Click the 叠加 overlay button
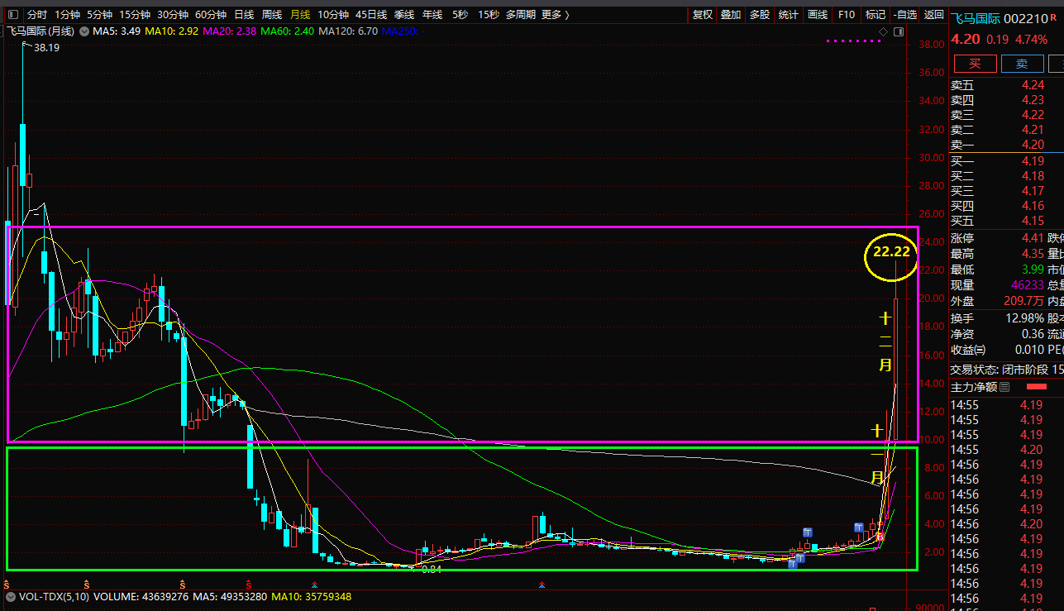 coord(731,15)
